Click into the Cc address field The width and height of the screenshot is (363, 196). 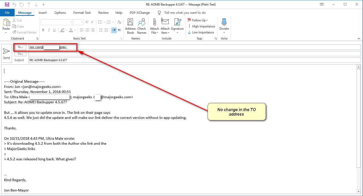pos(194,54)
